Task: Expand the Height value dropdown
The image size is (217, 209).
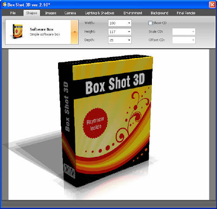Action: (129, 31)
